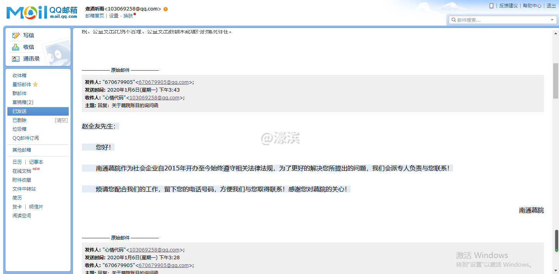559x274 pixels.
Task: Open the 通讯录 contacts card icon
Action: [x=15, y=59]
